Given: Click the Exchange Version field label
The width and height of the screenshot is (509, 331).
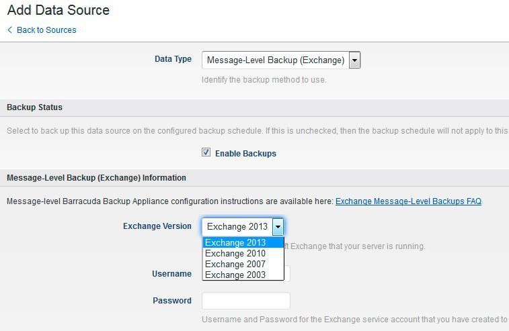Looking at the screenshot, I should pyautogui.click(x=157, y=226).
